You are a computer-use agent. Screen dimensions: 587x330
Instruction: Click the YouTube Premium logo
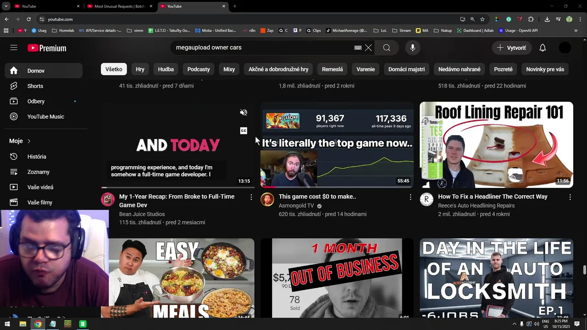(x=47, y=48)
